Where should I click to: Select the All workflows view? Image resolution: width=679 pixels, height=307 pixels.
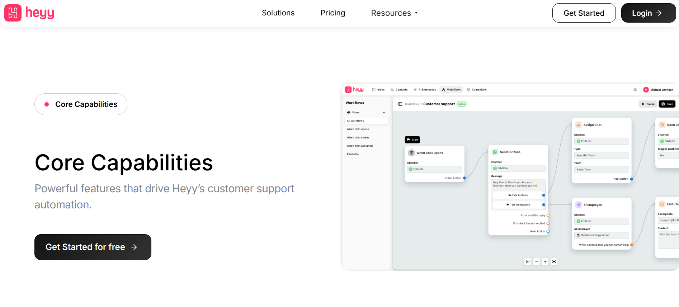point(366,121)
